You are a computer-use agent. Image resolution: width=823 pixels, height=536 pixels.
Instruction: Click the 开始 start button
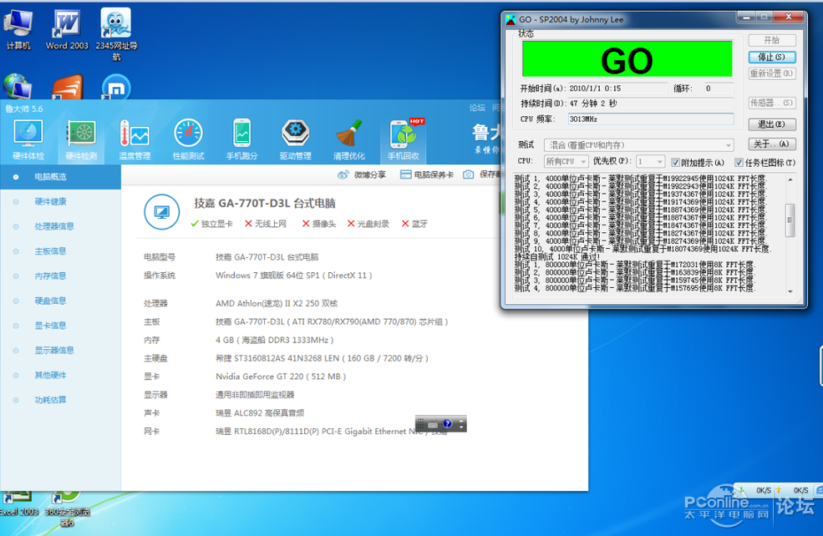(772, 40)
